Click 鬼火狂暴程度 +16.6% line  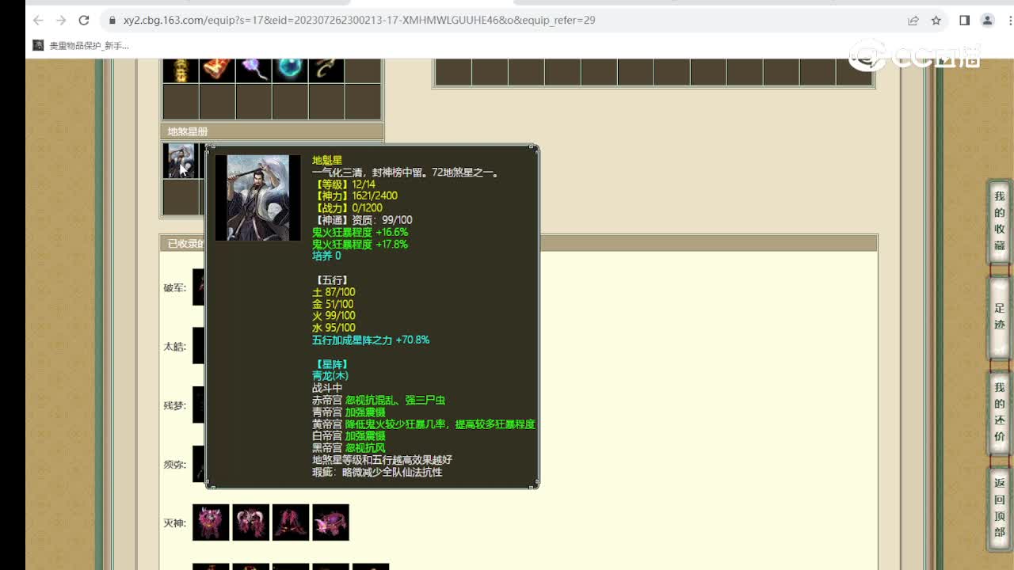point(360,232)
